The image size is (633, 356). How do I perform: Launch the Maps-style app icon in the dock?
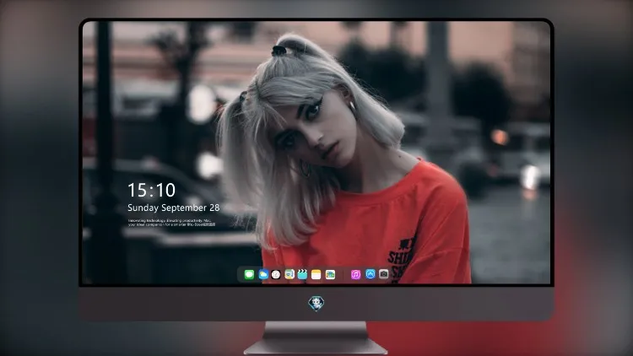289,274
